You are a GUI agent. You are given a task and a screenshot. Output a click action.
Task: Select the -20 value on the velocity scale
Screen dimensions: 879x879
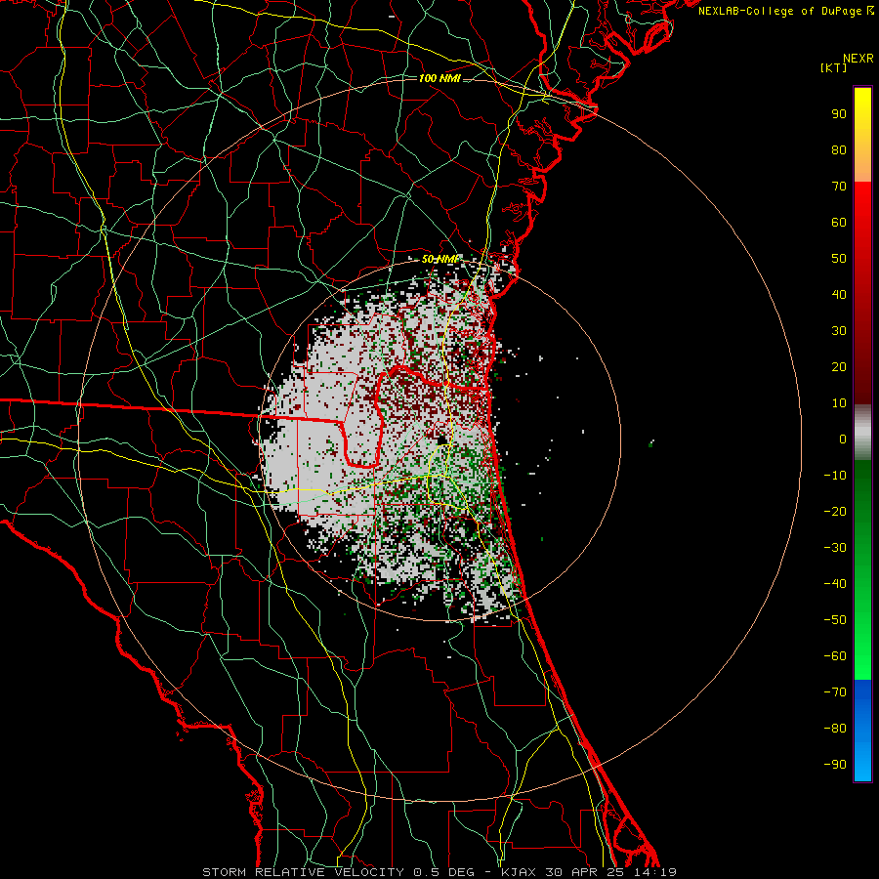coord(835,512)
